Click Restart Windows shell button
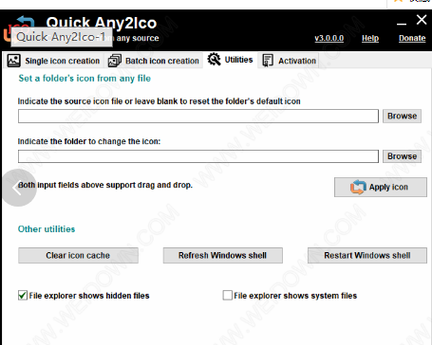Image resolution: width=432 pixels, height=345 pixels. click(367, 255)
